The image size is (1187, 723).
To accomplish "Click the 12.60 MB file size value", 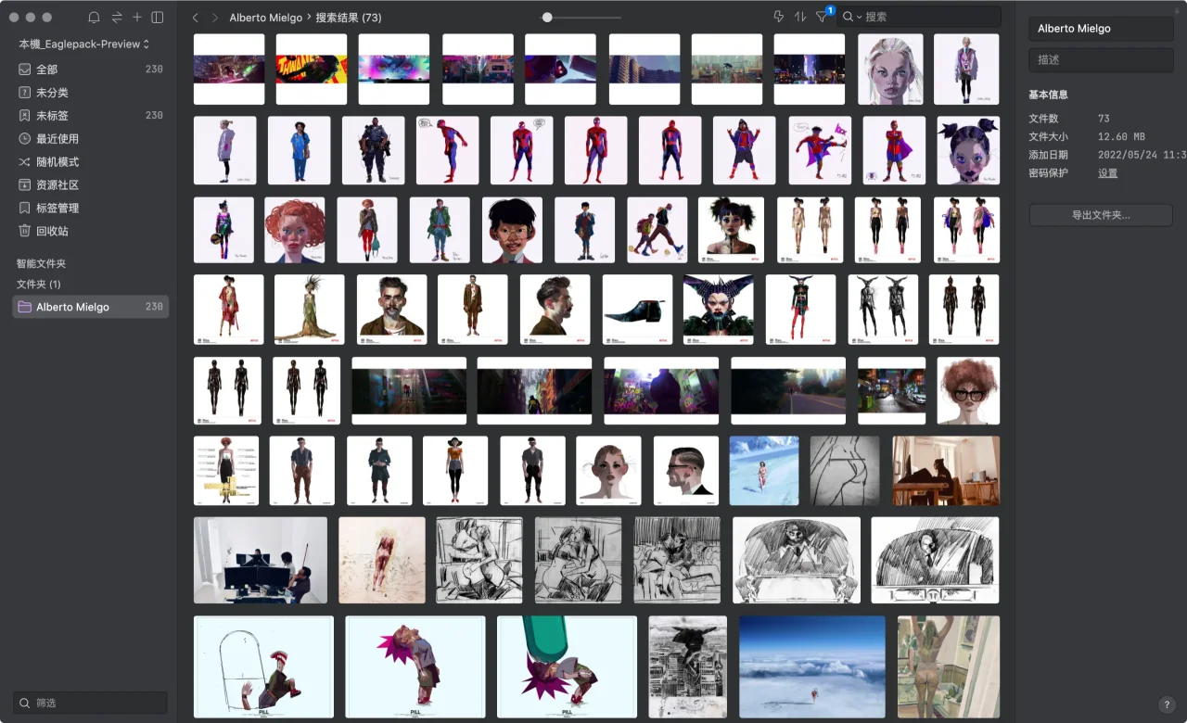I will point(1122,137).
